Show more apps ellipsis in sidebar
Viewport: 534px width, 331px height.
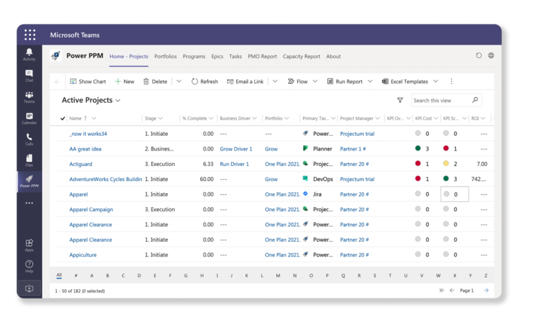pyautogui.click(x=29, y=203)
